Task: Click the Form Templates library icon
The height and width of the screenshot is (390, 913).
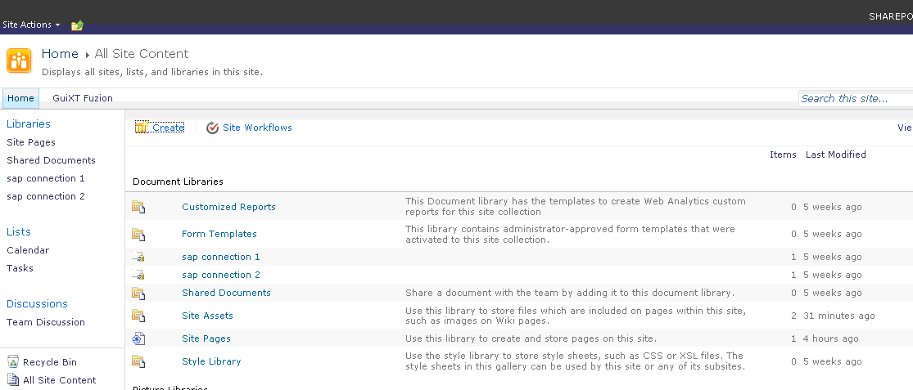Action: point(138,234)
